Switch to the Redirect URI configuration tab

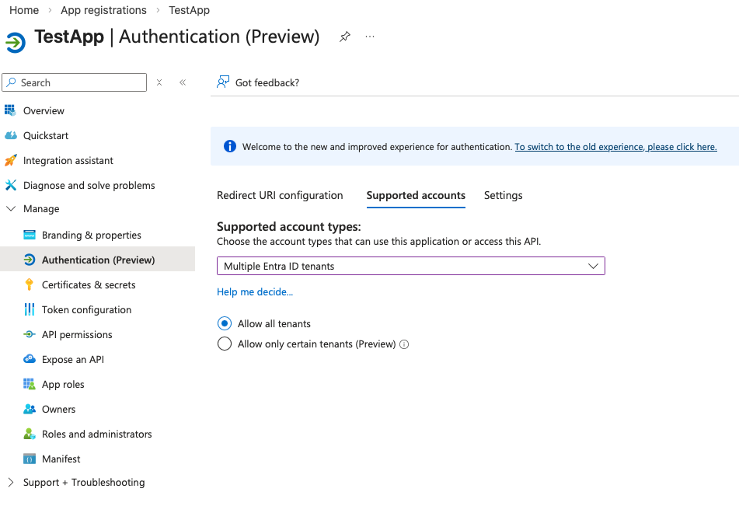coord(280,195)
